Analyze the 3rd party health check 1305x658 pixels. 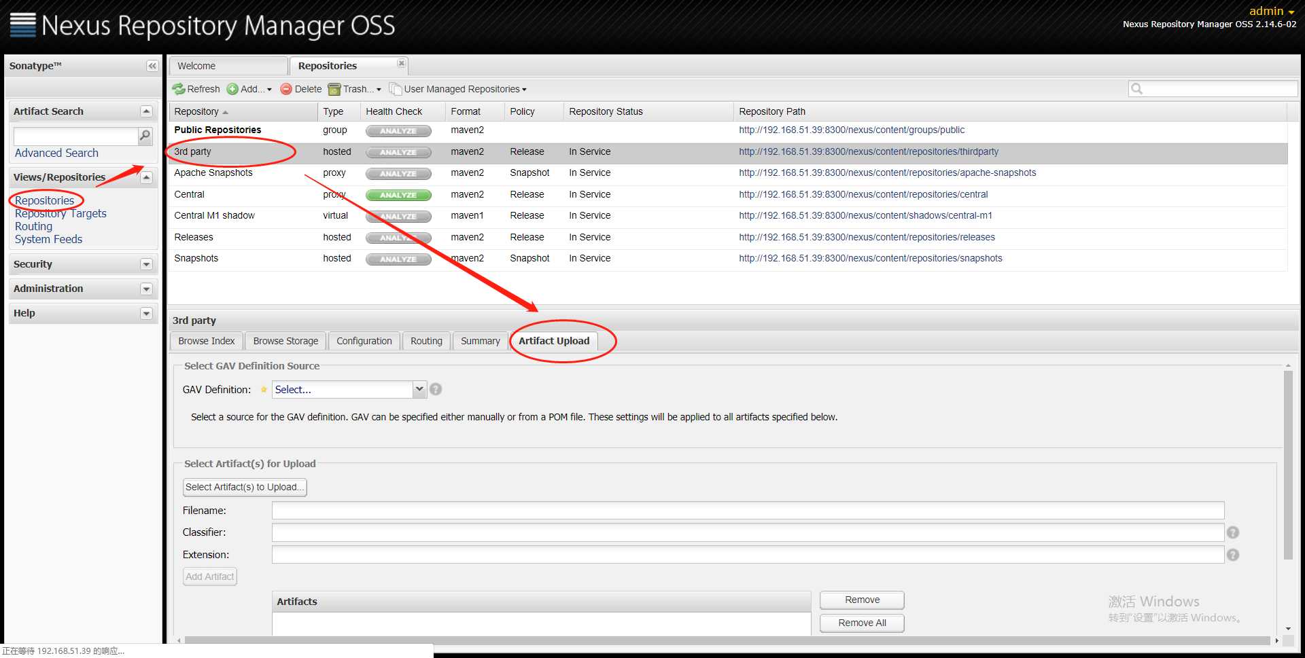click(x=398, y=152)
